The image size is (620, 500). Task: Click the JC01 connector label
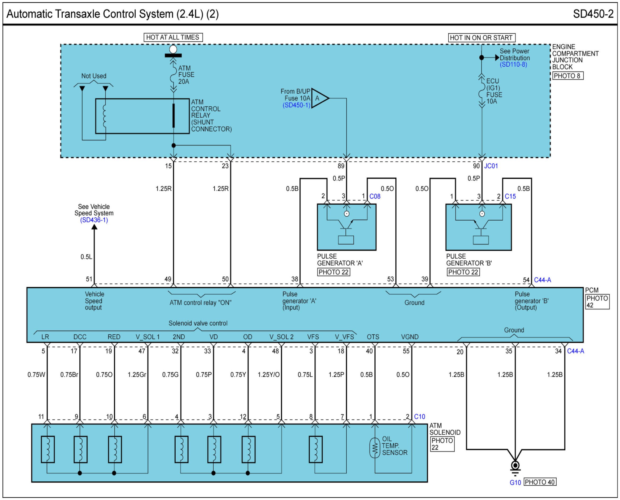click(x=491, y=166)
